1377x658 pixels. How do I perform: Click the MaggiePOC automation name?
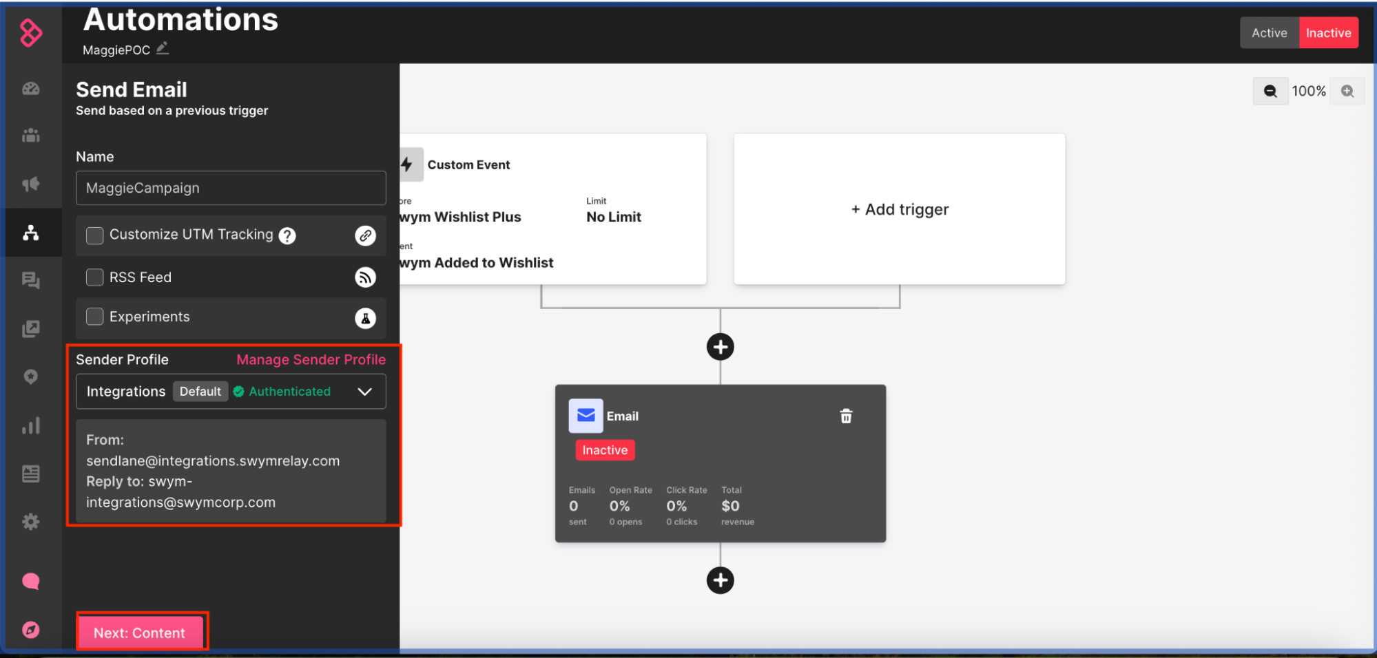tap(116, 50)
